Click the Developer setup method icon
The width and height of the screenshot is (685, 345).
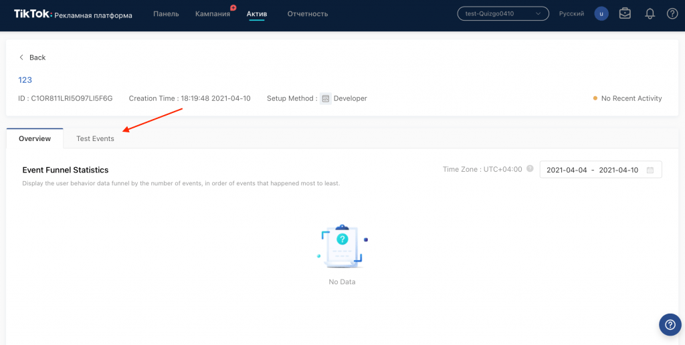pos(326,98)
